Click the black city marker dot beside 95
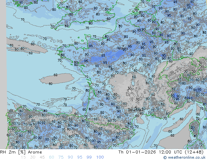Viewport: 207px width, 160px height. pyautogui.click(x=123, y=47)
